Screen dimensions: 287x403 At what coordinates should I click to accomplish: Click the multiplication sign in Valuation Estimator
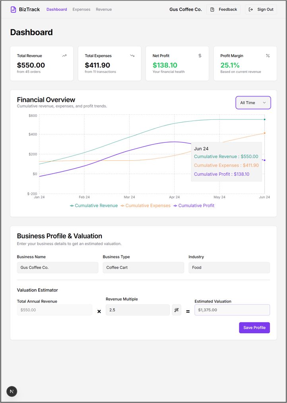click(x=99, y=311)
